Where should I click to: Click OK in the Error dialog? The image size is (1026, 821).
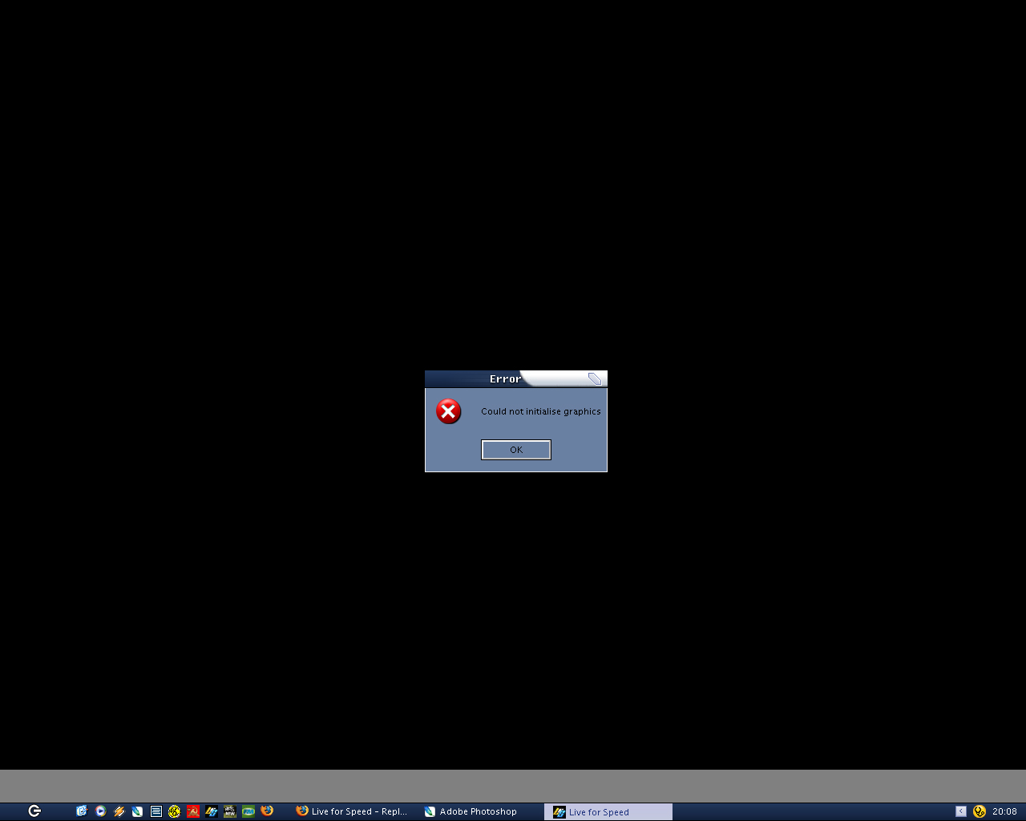pos(516,450)
